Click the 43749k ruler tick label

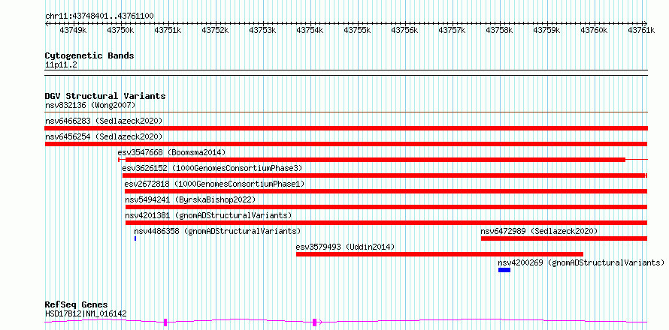pos(73,30)
